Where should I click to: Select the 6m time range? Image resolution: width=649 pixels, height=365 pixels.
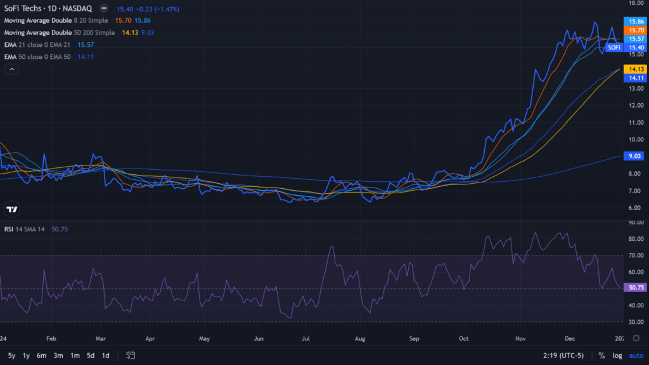(x=41, y=355)
